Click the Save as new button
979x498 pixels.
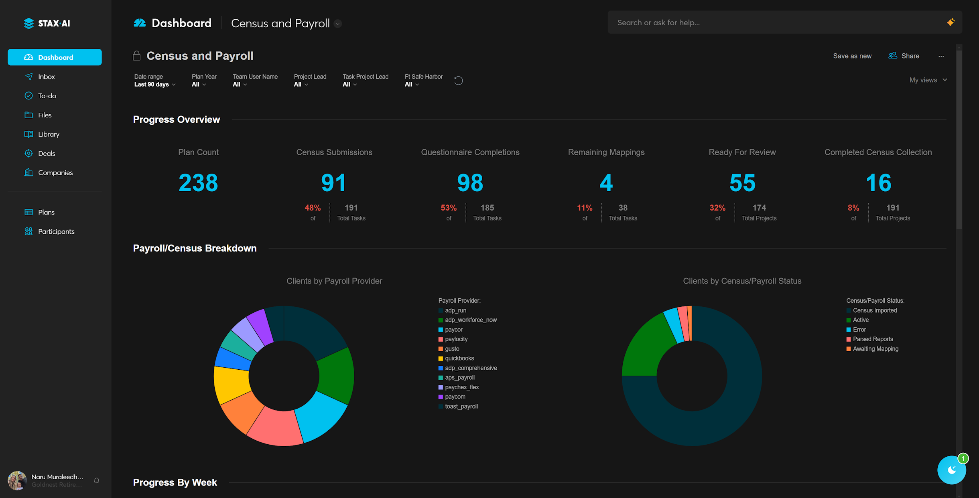(852, 56)
